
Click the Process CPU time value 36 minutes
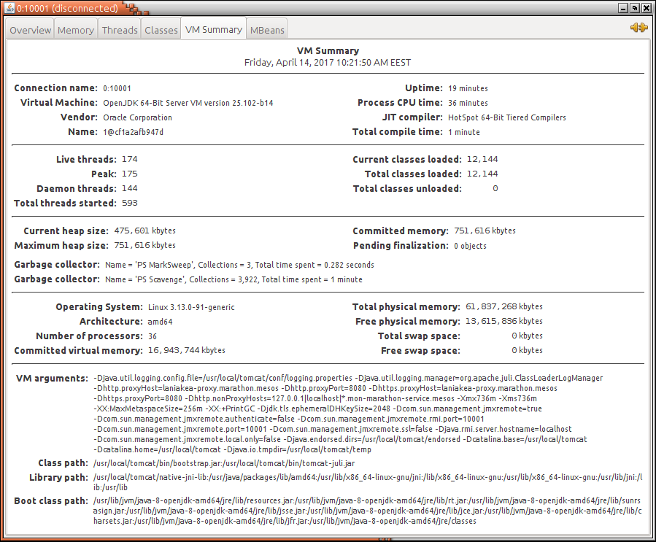click(x=468, y=103)
